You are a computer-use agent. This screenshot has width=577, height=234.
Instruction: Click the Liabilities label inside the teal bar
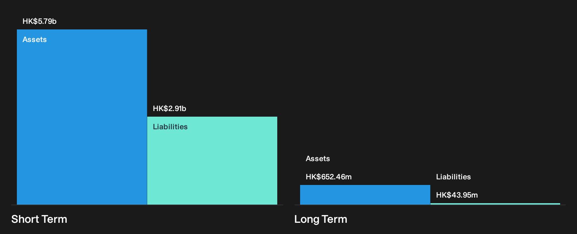pos(170,127)
